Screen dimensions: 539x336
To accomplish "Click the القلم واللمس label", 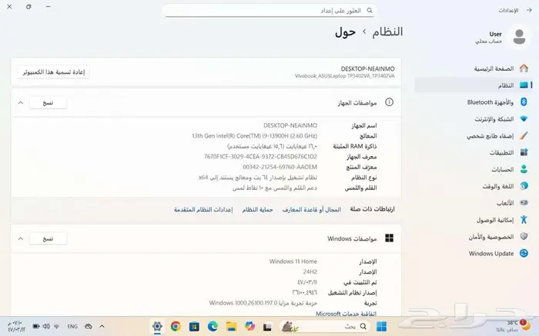I will pos(360,188).
